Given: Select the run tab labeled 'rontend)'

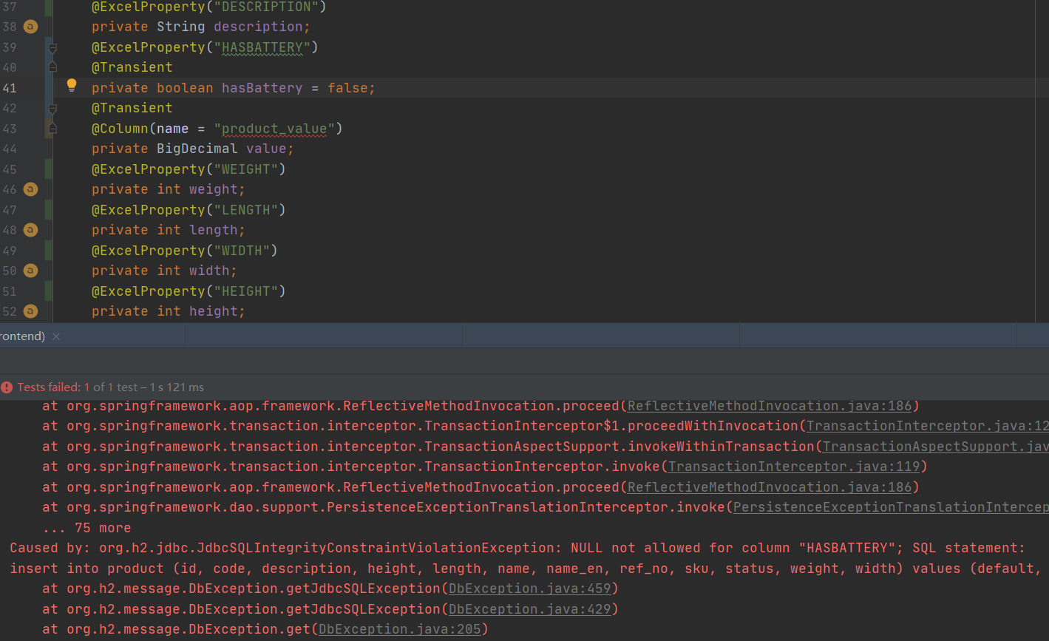Looking at the screenshot, I should (x=22, y=336).
